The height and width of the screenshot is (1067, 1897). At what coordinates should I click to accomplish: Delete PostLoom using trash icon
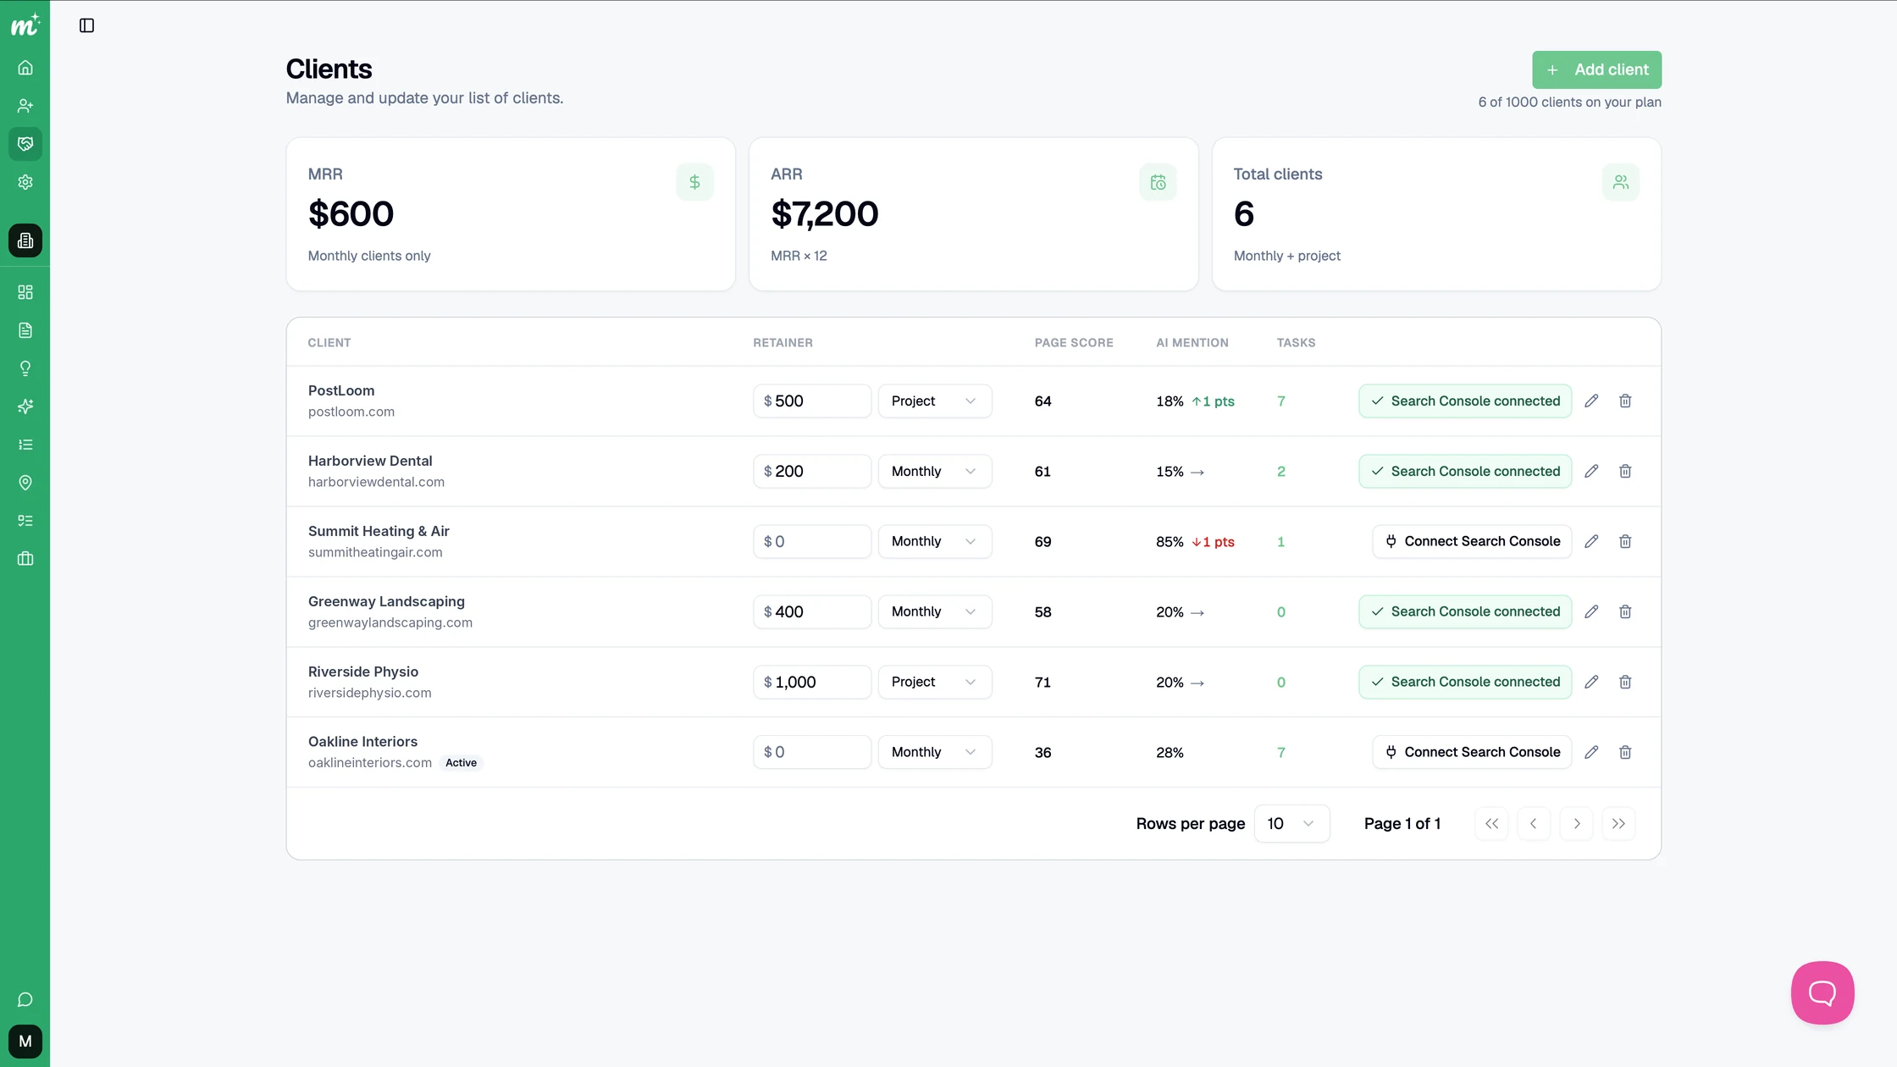pos(1625,401)
